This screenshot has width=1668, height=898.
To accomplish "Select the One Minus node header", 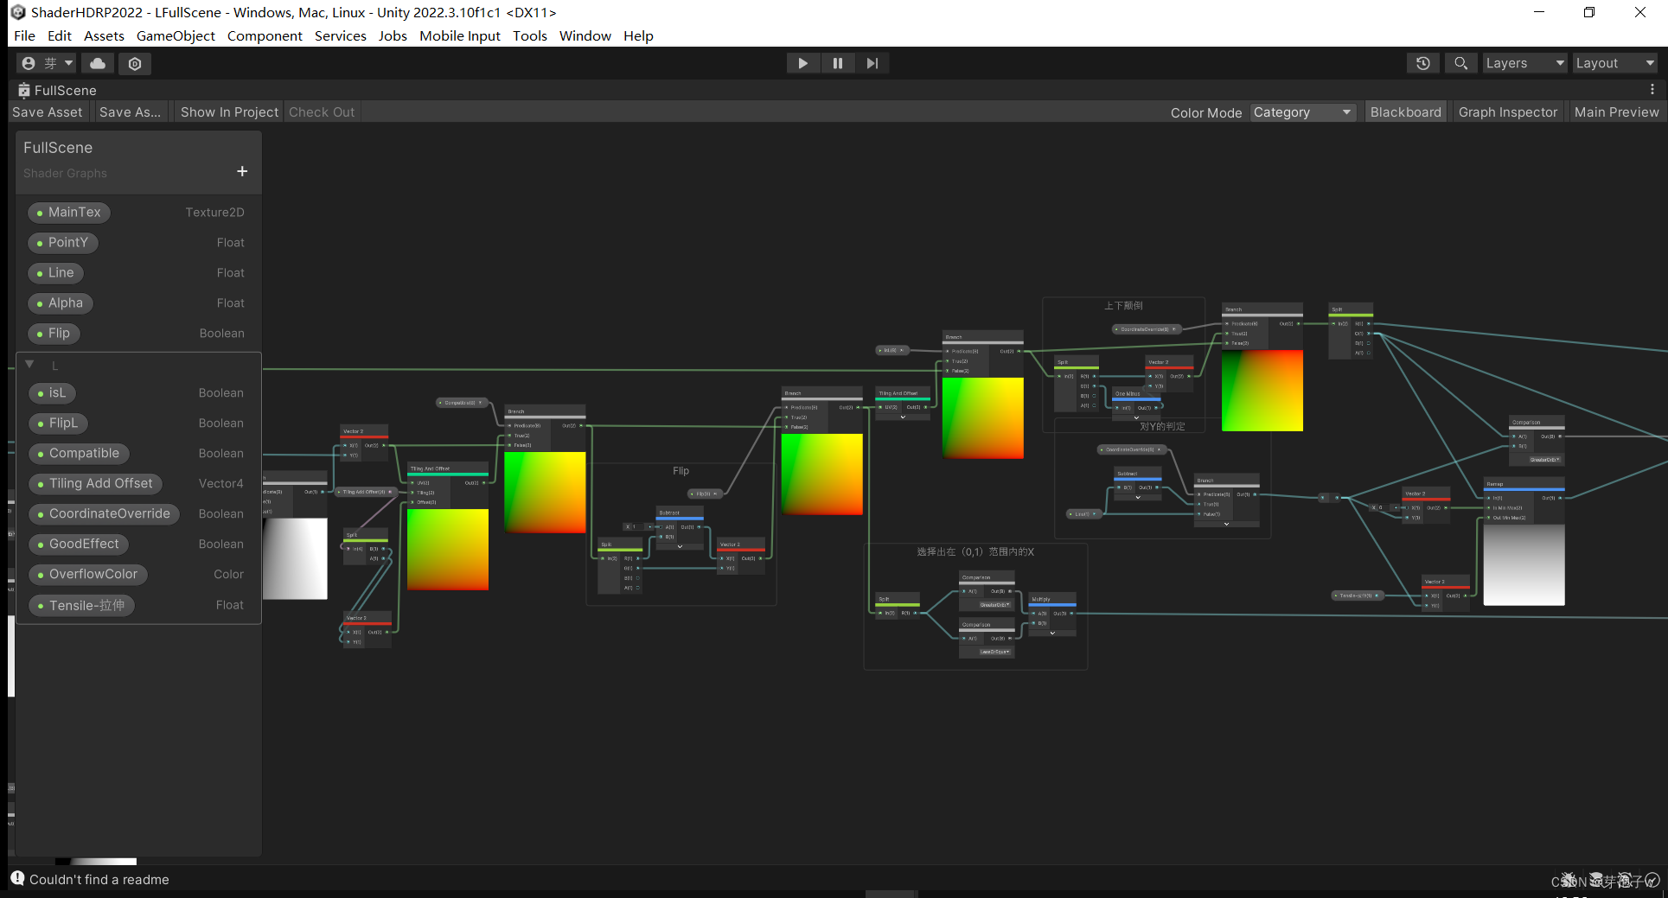I will (1136, 393).
